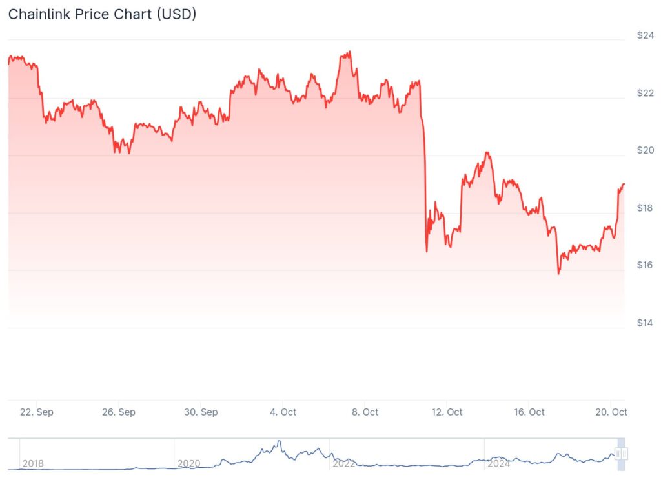Viewport: 661px width, 482px height.
Task: Click the right navigator range handle
Action: [x=625, y=454]
